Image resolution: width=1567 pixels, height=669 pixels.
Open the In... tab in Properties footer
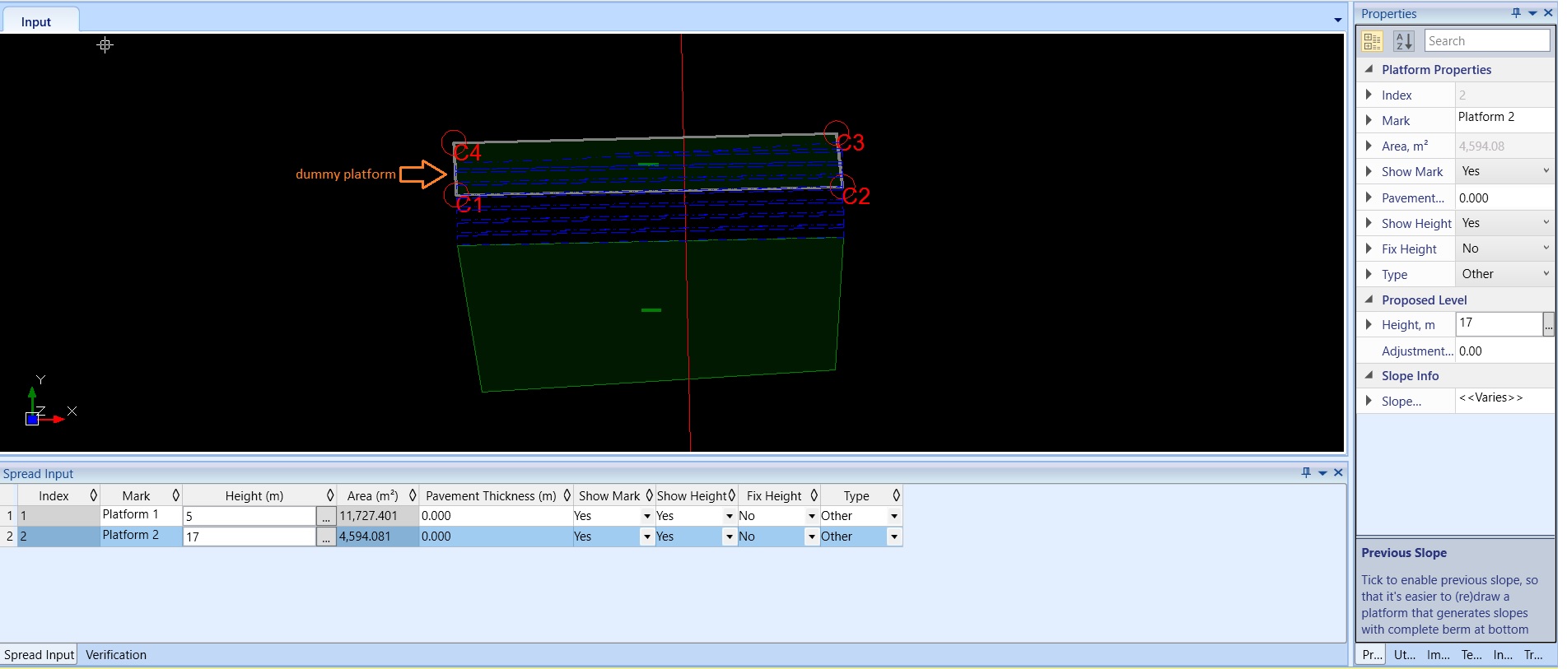pyautogui.click(x=1503, y=654)
